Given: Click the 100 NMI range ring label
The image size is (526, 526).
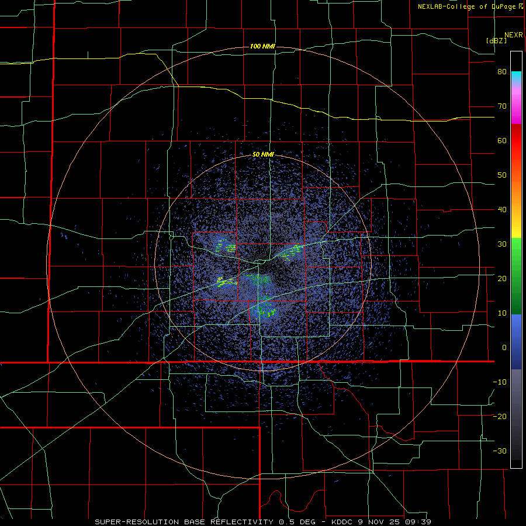Looking at the screenshot, I should [262, 46].
